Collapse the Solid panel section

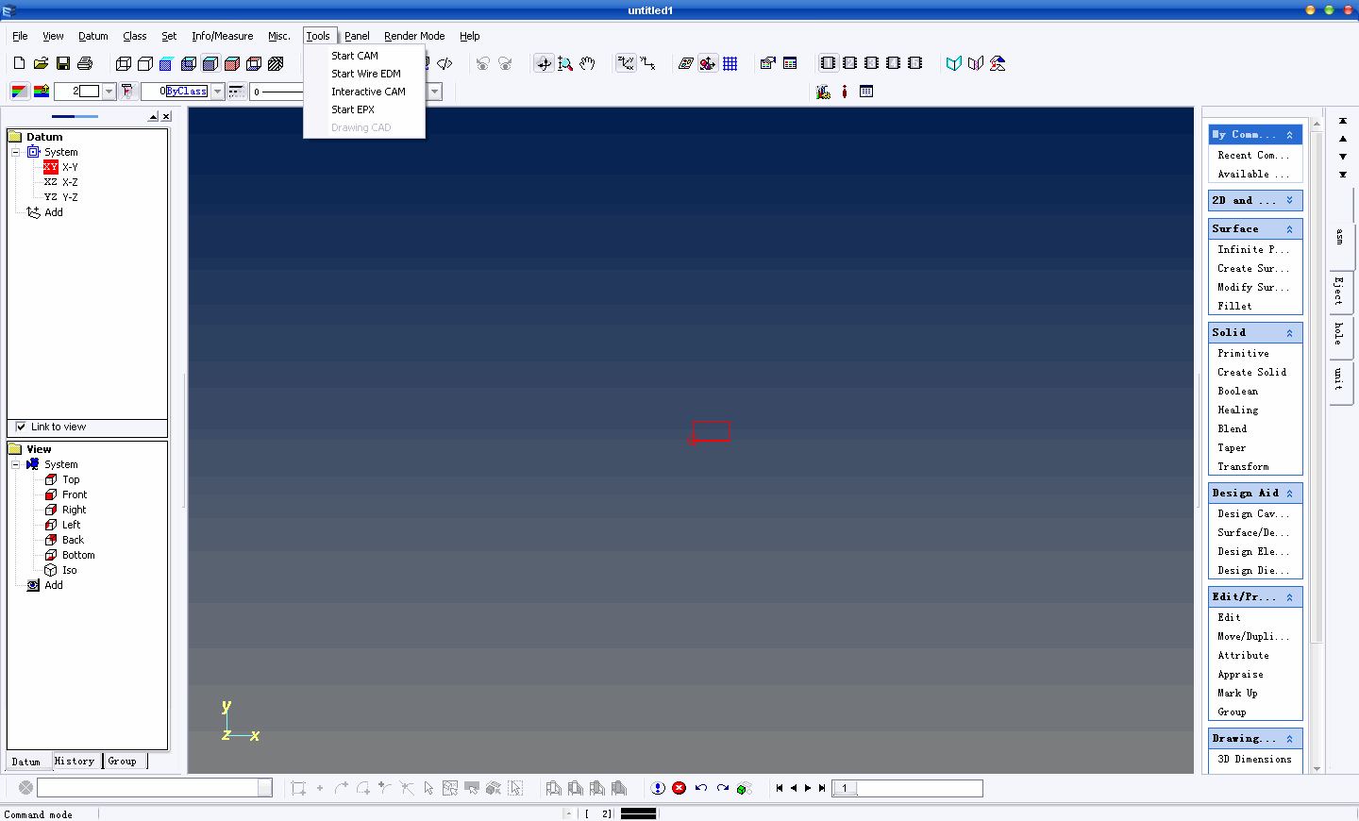coord(1289,333)
